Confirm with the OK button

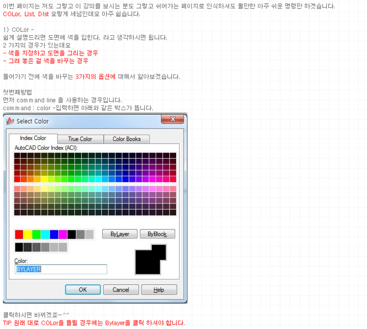pyautogui.click(x=83, y=290)
